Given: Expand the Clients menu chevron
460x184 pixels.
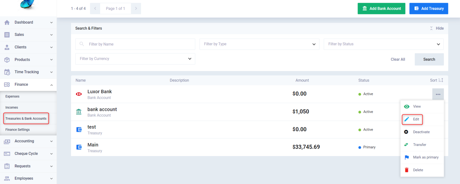Looking at the screenshot, I should click(x=52, y=47).
